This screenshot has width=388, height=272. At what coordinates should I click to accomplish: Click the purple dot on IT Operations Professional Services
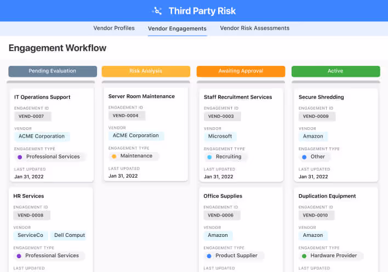(20, 157)
